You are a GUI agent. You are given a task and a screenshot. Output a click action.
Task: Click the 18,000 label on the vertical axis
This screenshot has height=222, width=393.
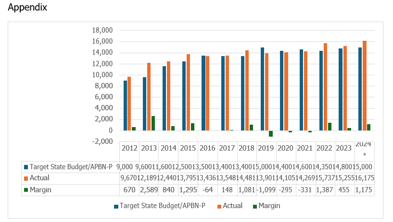(101, 30)
